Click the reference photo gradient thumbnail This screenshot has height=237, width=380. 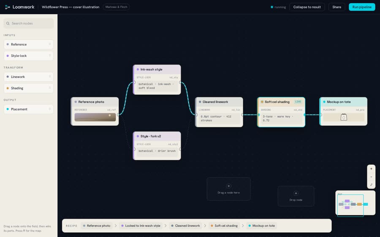[x=95, y=117]
